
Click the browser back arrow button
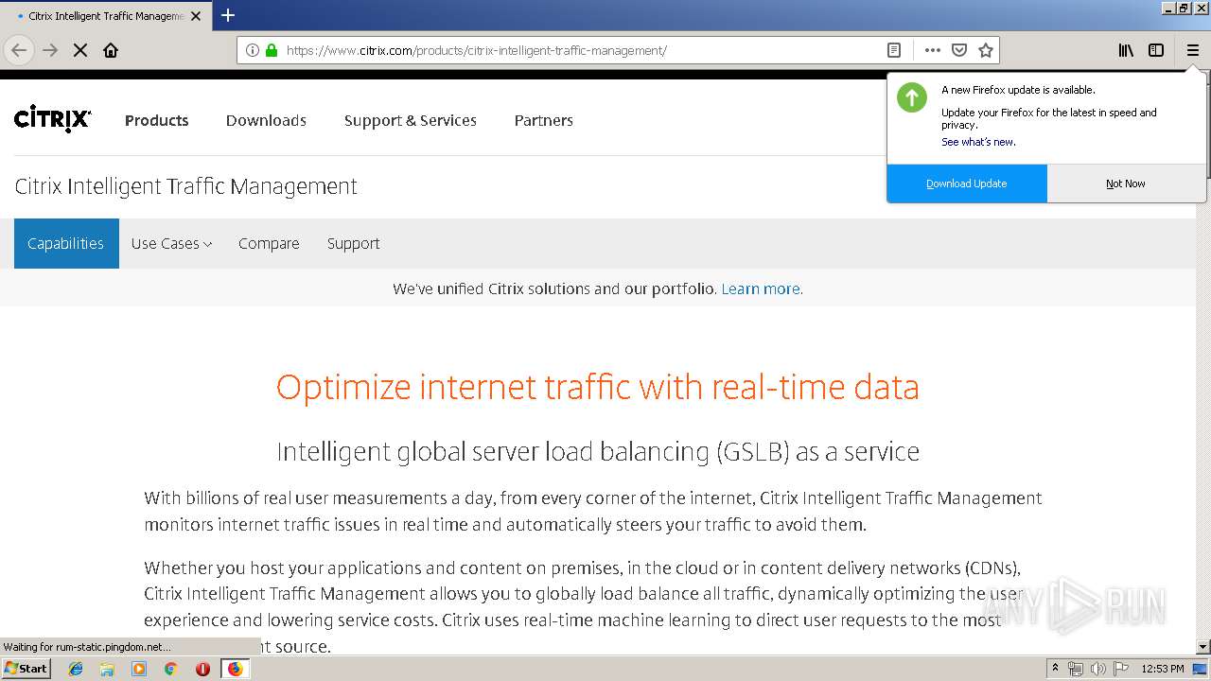click(19, 50)
